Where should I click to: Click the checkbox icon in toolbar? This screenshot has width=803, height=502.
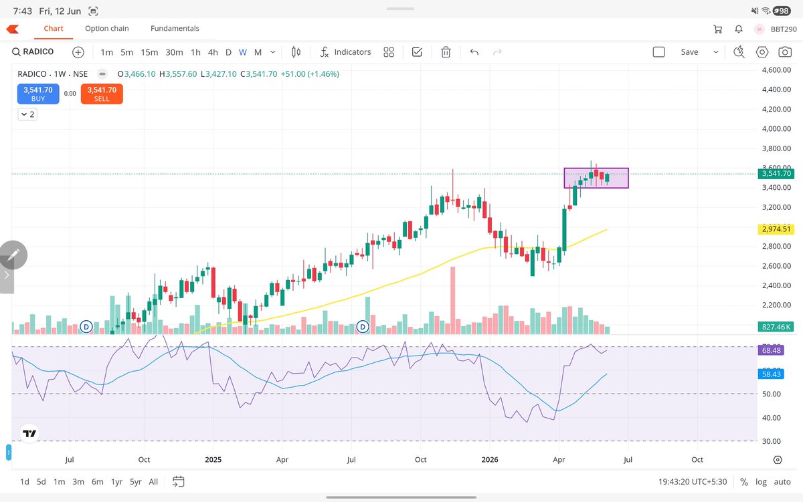[x=417, y=51]
